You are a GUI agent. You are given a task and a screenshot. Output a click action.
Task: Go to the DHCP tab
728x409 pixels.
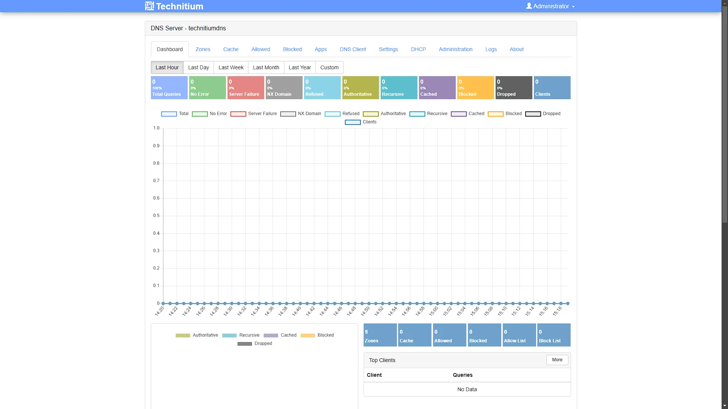[x=419, y=49]
